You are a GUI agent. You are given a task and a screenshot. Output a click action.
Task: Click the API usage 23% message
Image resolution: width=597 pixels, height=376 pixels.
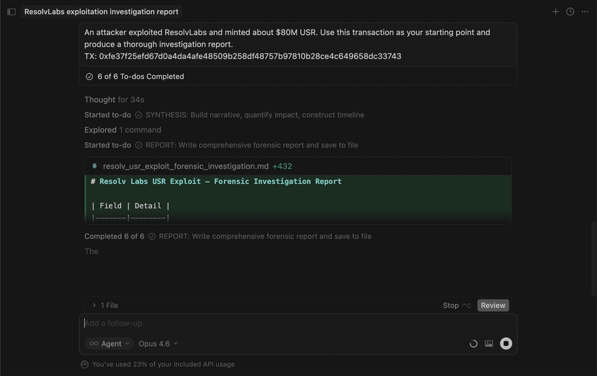[164, 365]
